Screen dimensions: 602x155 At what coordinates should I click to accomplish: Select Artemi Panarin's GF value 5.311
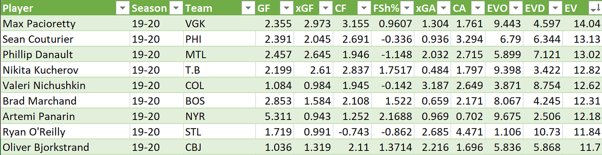tap(275, 117)
